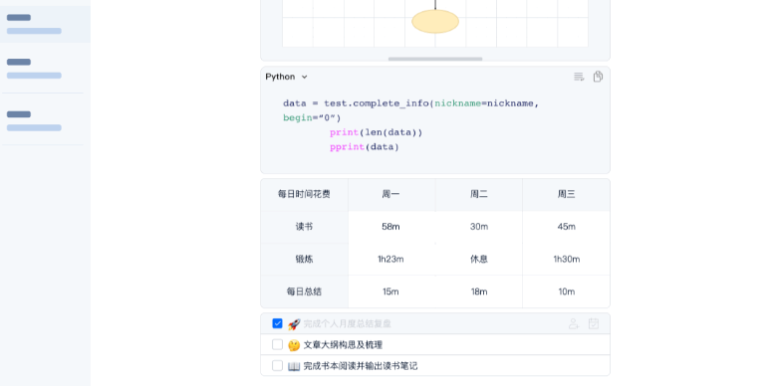Copy the Python code with the clipboard icon
The height and width of the screenshot is (386, 773).
[598, 77]
